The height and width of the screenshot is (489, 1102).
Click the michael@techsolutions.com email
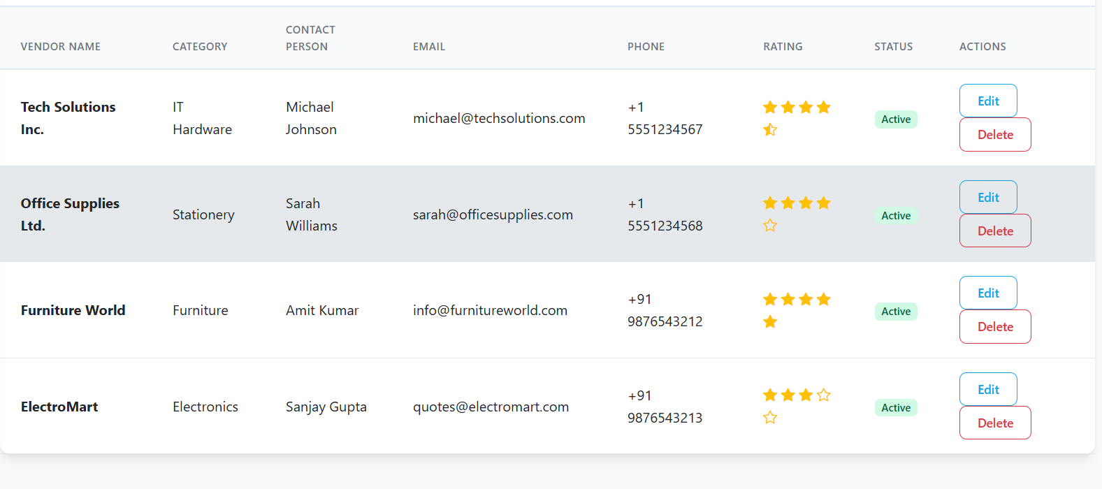click(499, 119)
